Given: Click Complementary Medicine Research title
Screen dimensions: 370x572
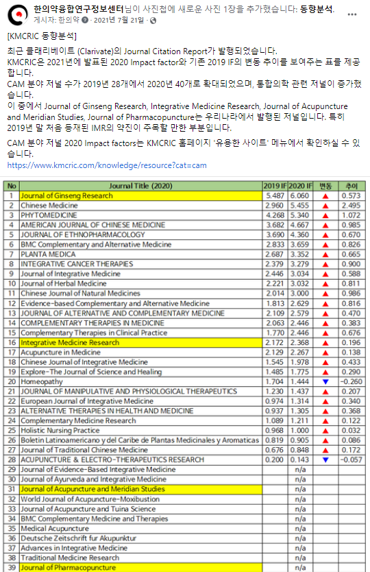Looking at the screenshot, I should click(x=78, y=420).
